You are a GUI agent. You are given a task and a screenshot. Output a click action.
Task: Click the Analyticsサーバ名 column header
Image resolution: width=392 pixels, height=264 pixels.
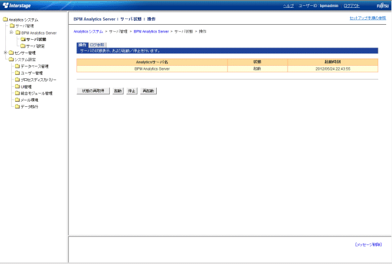tap(152, 62)
